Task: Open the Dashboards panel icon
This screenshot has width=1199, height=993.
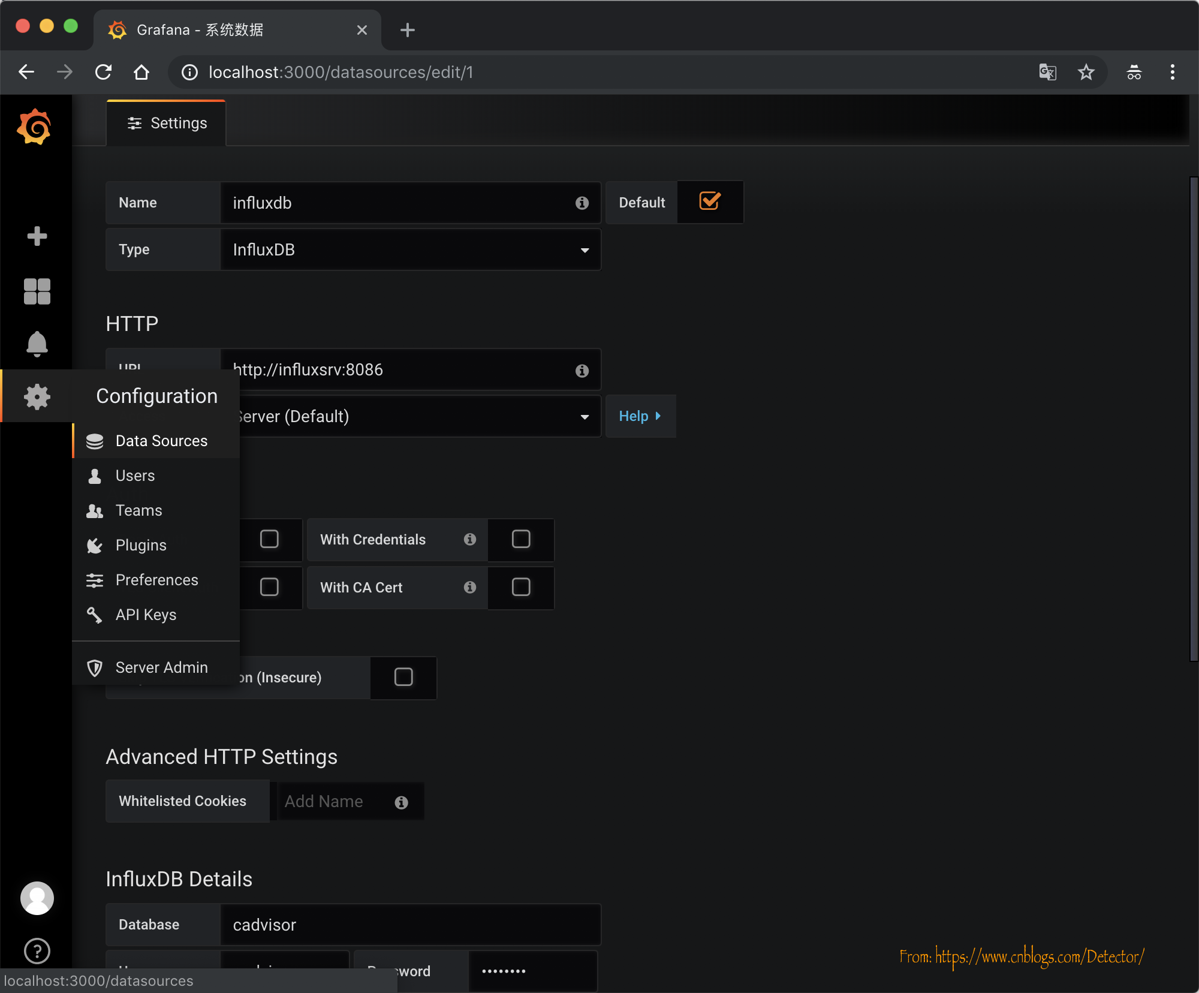Action: (36, 291)
